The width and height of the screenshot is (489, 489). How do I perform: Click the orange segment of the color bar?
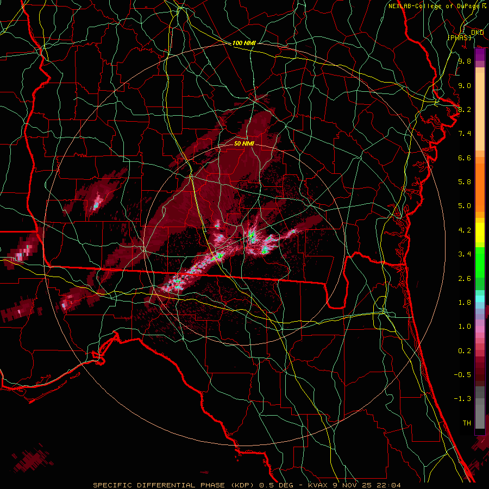click(x=480, y=188)
